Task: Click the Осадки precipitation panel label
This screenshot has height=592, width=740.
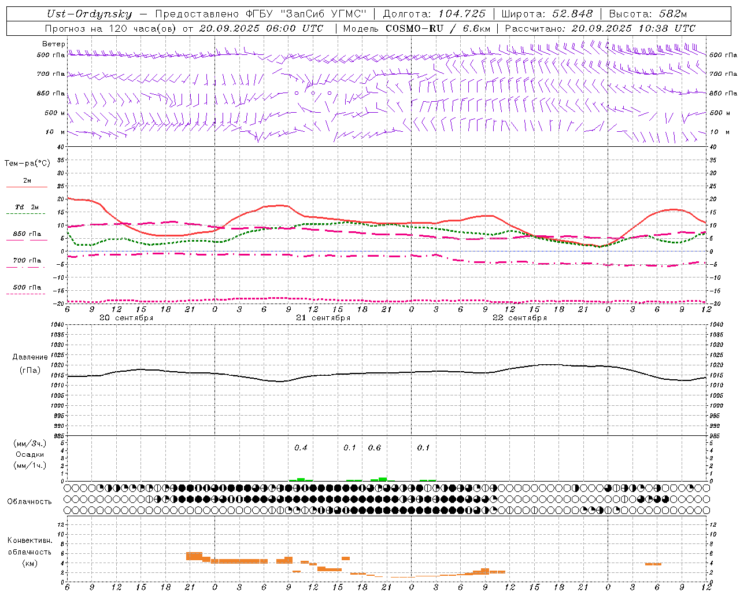Action: tap(29, 454)
